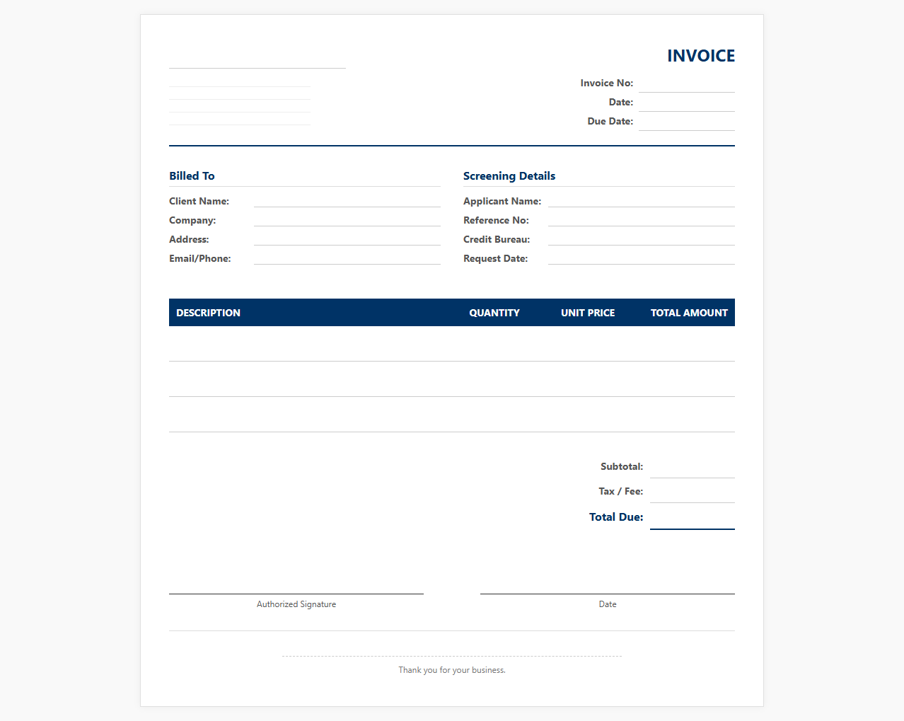
Task: Click the Client Name label
Action: coord(199,202)
